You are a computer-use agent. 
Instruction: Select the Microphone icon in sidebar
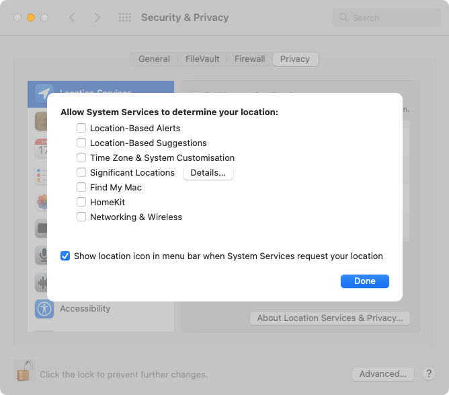coord(45,256)
